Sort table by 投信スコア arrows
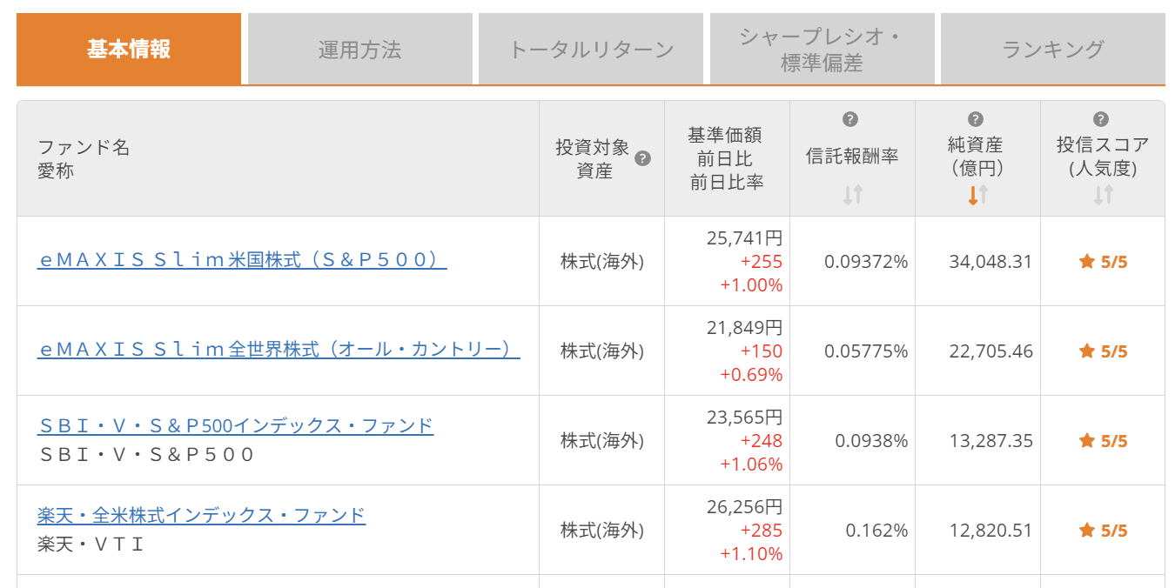The image size is (1175, 588). 1103,195
